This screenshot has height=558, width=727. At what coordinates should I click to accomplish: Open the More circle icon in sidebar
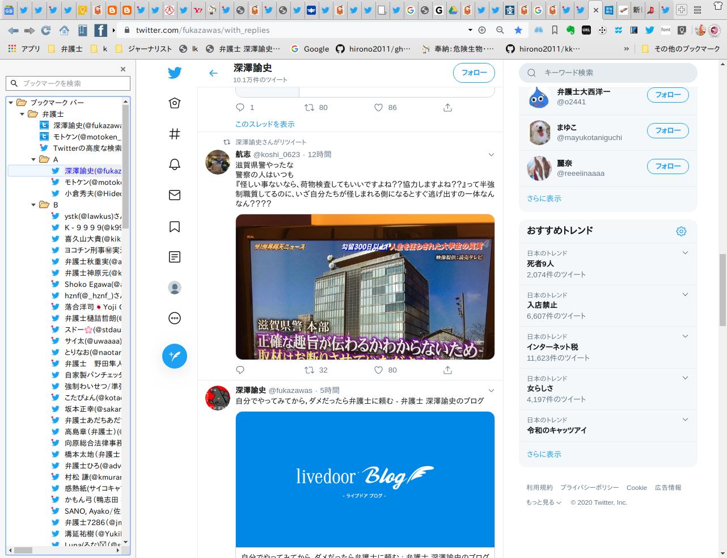pyautogui.click(x=175, y=318)
